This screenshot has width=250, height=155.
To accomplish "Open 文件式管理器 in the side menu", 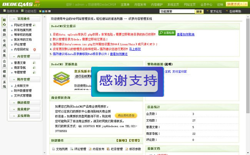I will click(23, 96).
